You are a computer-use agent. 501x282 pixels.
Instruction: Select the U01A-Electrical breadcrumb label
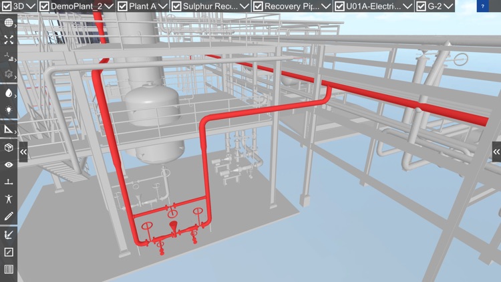[x=373, y=6]
